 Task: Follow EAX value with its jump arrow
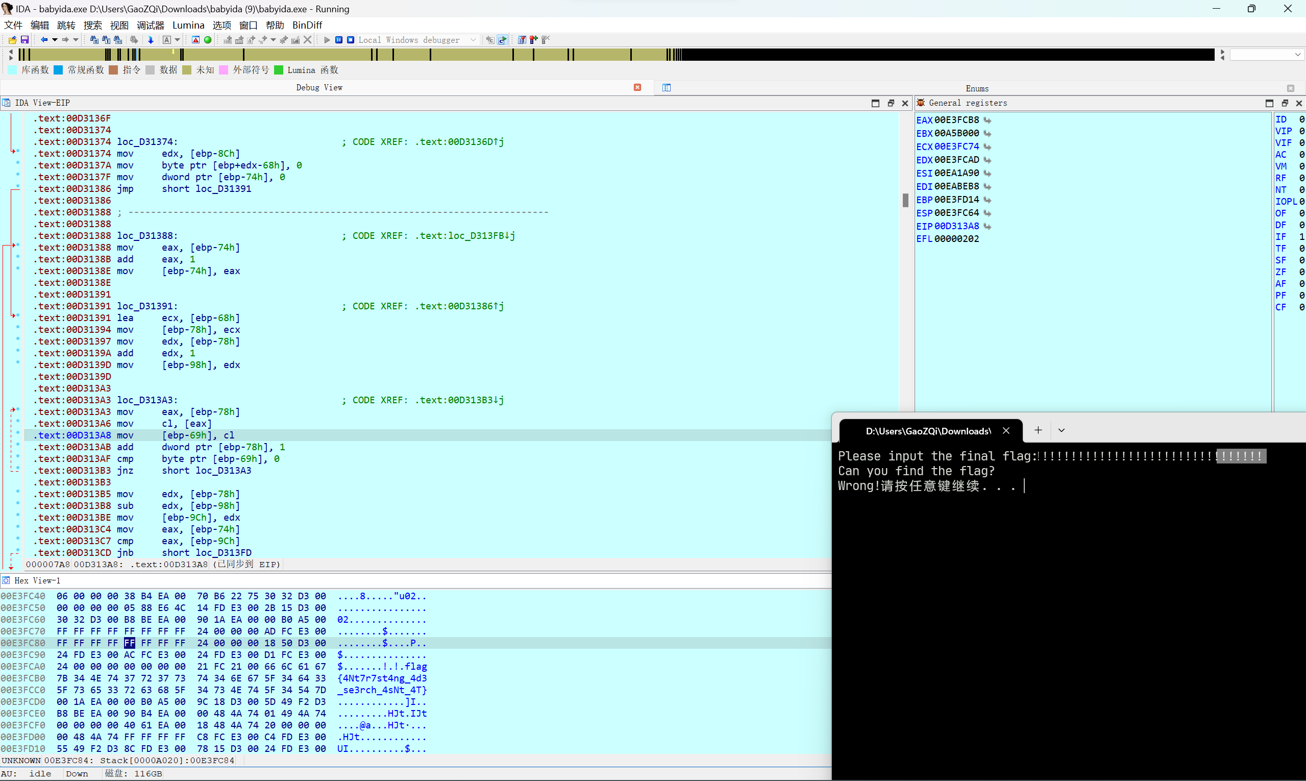(987, 120)
